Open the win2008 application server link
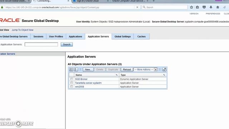The width and height of the screenshot is (229, 129). point(79,87)
